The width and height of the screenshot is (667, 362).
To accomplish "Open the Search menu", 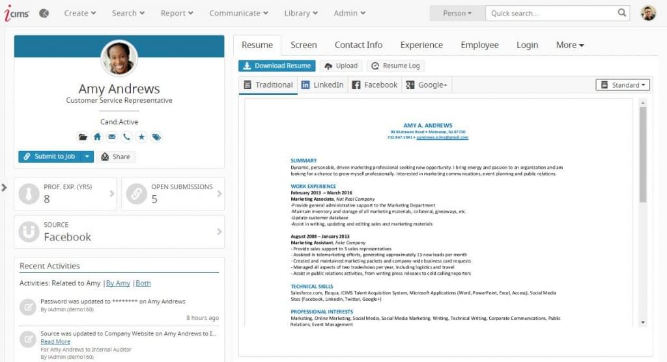I will pos(128,13).
